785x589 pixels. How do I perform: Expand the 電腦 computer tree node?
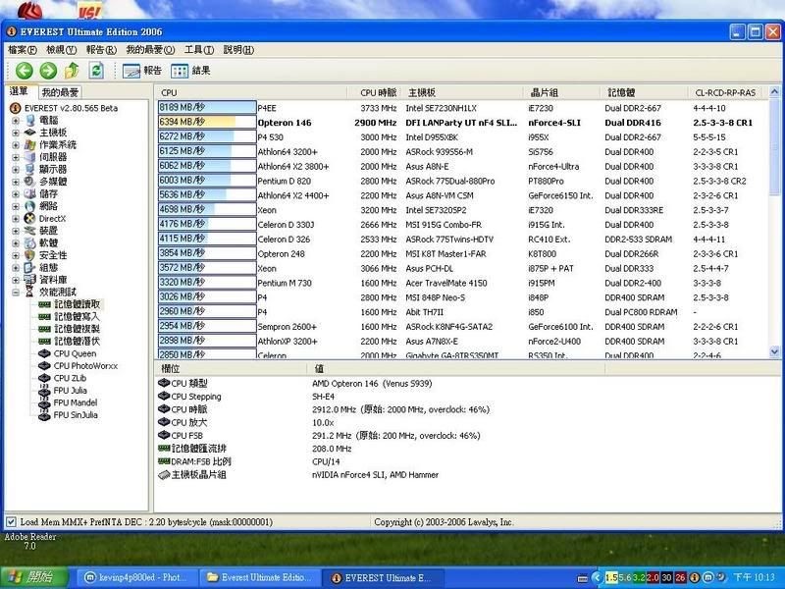[17, 120]
